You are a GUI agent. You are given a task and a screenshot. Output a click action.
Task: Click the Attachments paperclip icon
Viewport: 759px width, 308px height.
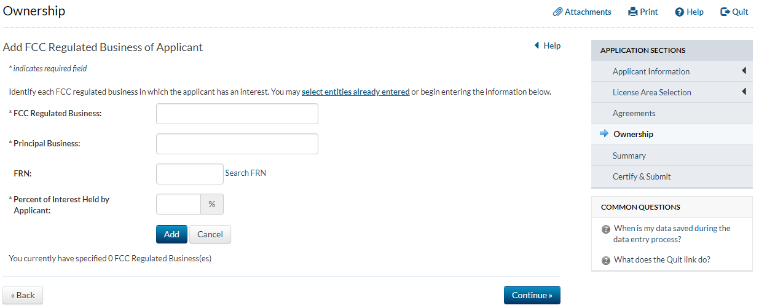[x=557, y=12]
